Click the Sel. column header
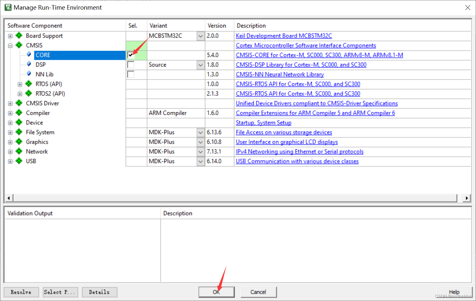The image size is (476, 301). (x=136, y=25)
